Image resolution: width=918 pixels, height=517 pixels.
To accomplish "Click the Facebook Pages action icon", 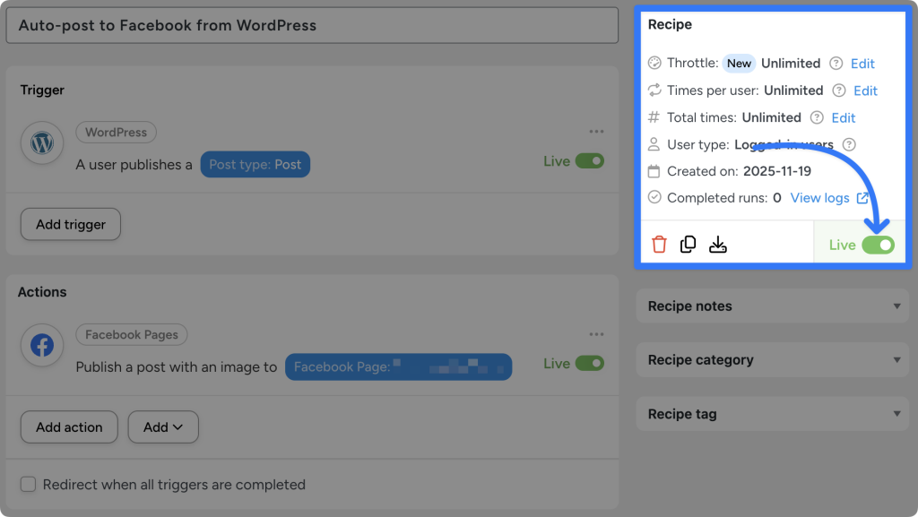I will 41,345.
